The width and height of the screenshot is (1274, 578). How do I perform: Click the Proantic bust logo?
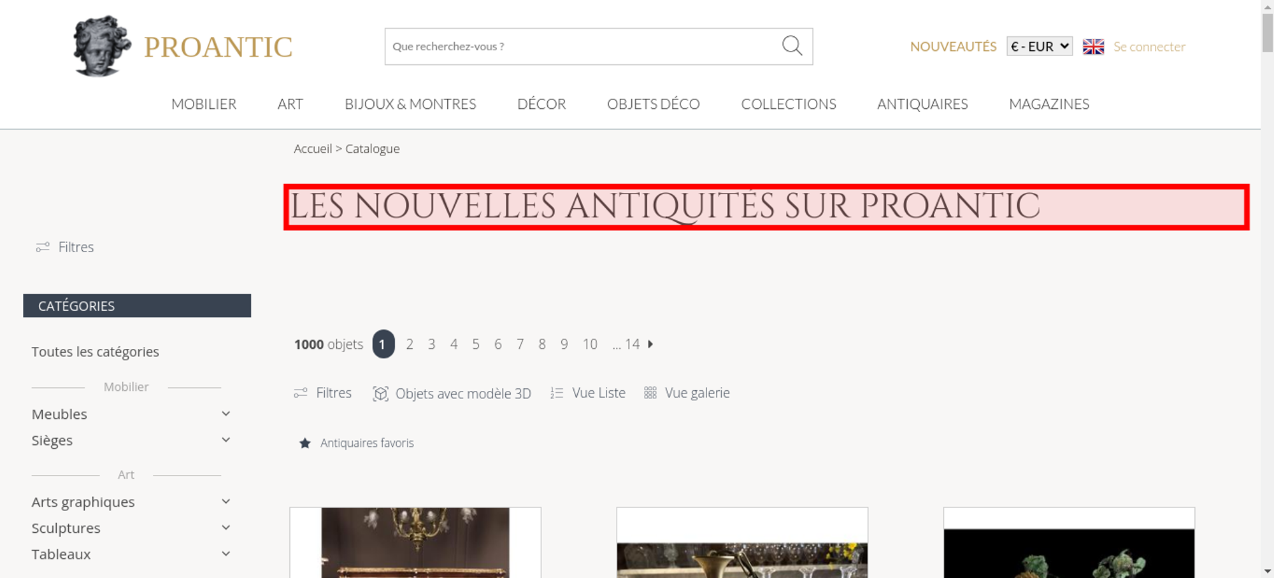click(102, 46)
